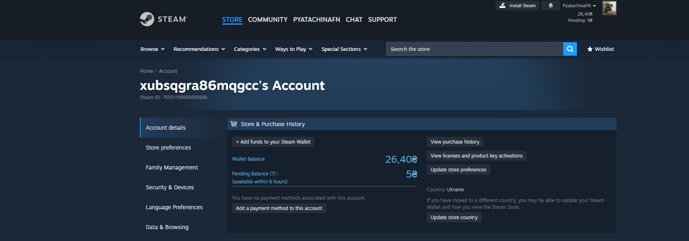Viewport: 689px width, 241px height.
Task: Go to the STORE tab
Action: coord(232,19)
